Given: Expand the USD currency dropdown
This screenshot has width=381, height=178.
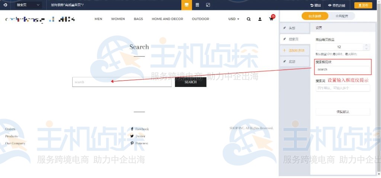Looking at the screenshot, I should pyautogui.click(x=234, y=19).
